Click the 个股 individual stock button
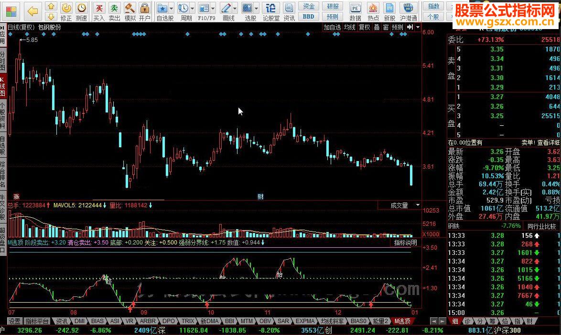 433,16
